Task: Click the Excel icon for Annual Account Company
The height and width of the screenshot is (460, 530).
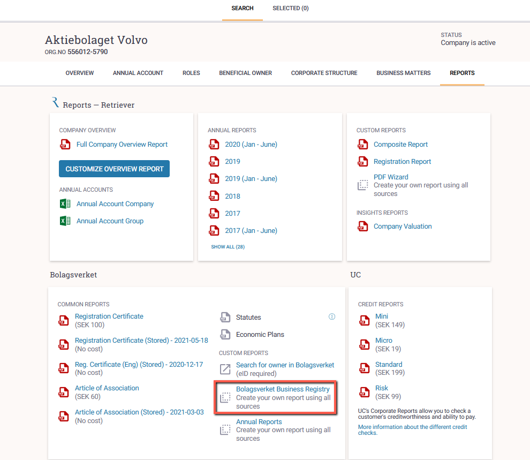Action: [x=65, y=204]
